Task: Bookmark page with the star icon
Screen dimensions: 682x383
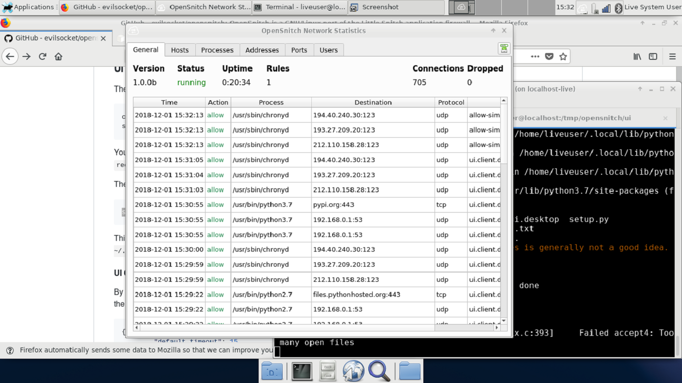Action: click(563, 56)
